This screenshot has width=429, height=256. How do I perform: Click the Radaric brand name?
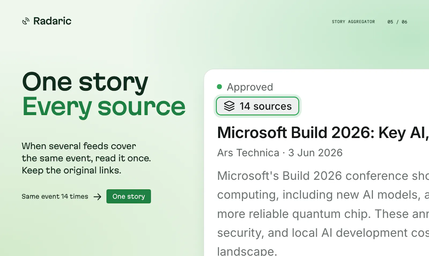point(52,21)
